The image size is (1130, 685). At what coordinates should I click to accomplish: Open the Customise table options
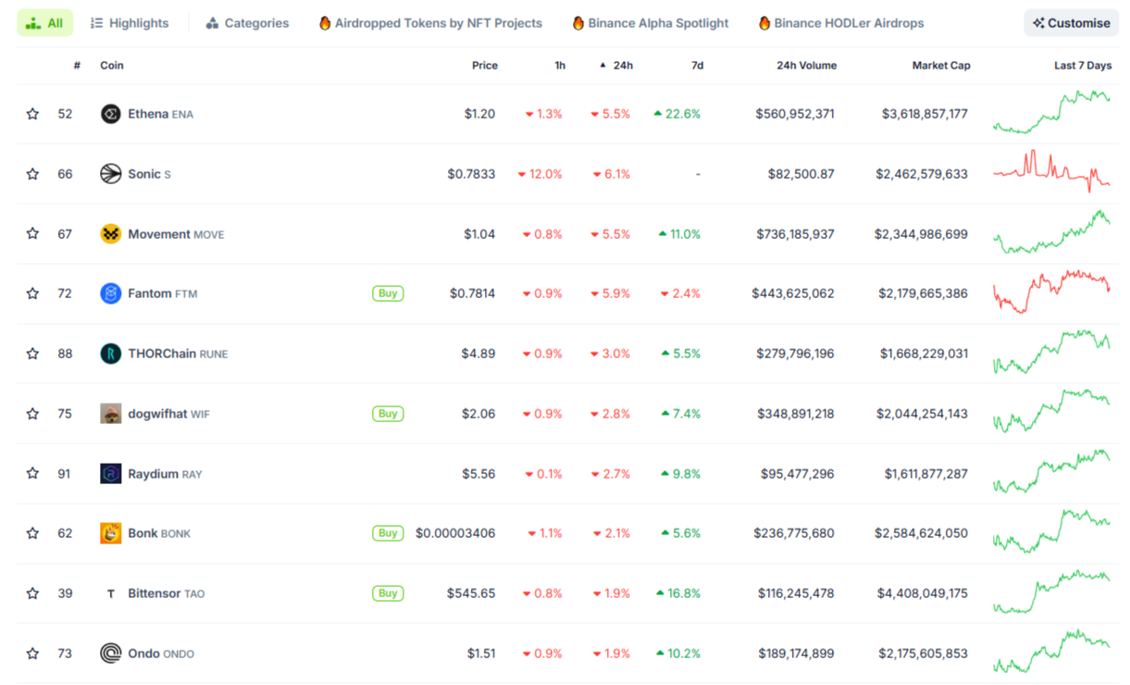(1071, 23)
